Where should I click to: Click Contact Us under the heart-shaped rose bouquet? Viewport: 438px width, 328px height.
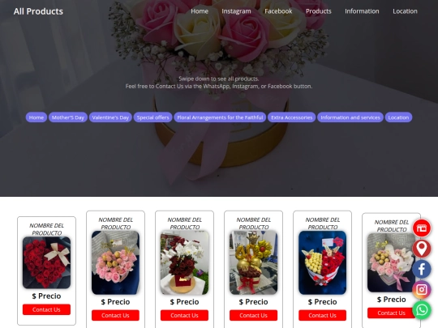tap(46, 309)
